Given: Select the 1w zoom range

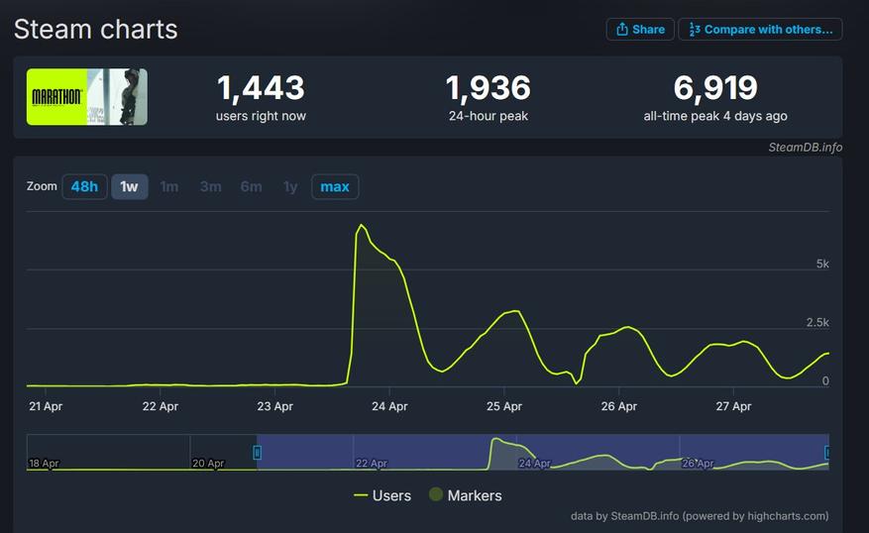Looking at the screenshot, I should [x=129, y=186].
